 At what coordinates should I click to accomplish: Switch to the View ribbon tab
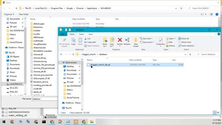91,34
